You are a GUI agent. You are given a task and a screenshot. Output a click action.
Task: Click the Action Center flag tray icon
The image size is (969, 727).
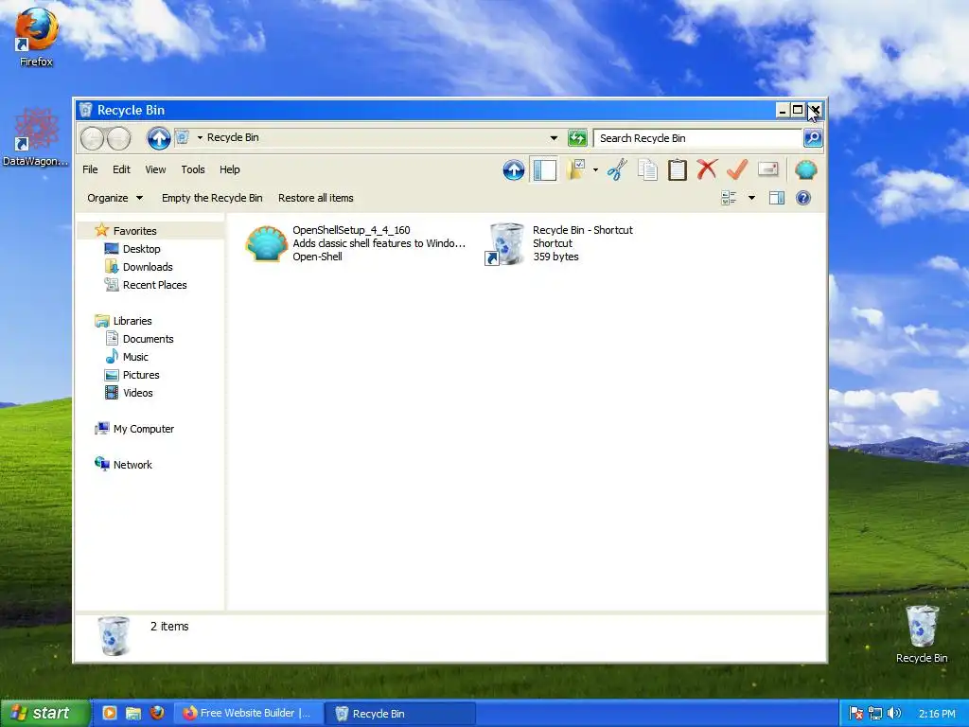[x=855, y=714]
